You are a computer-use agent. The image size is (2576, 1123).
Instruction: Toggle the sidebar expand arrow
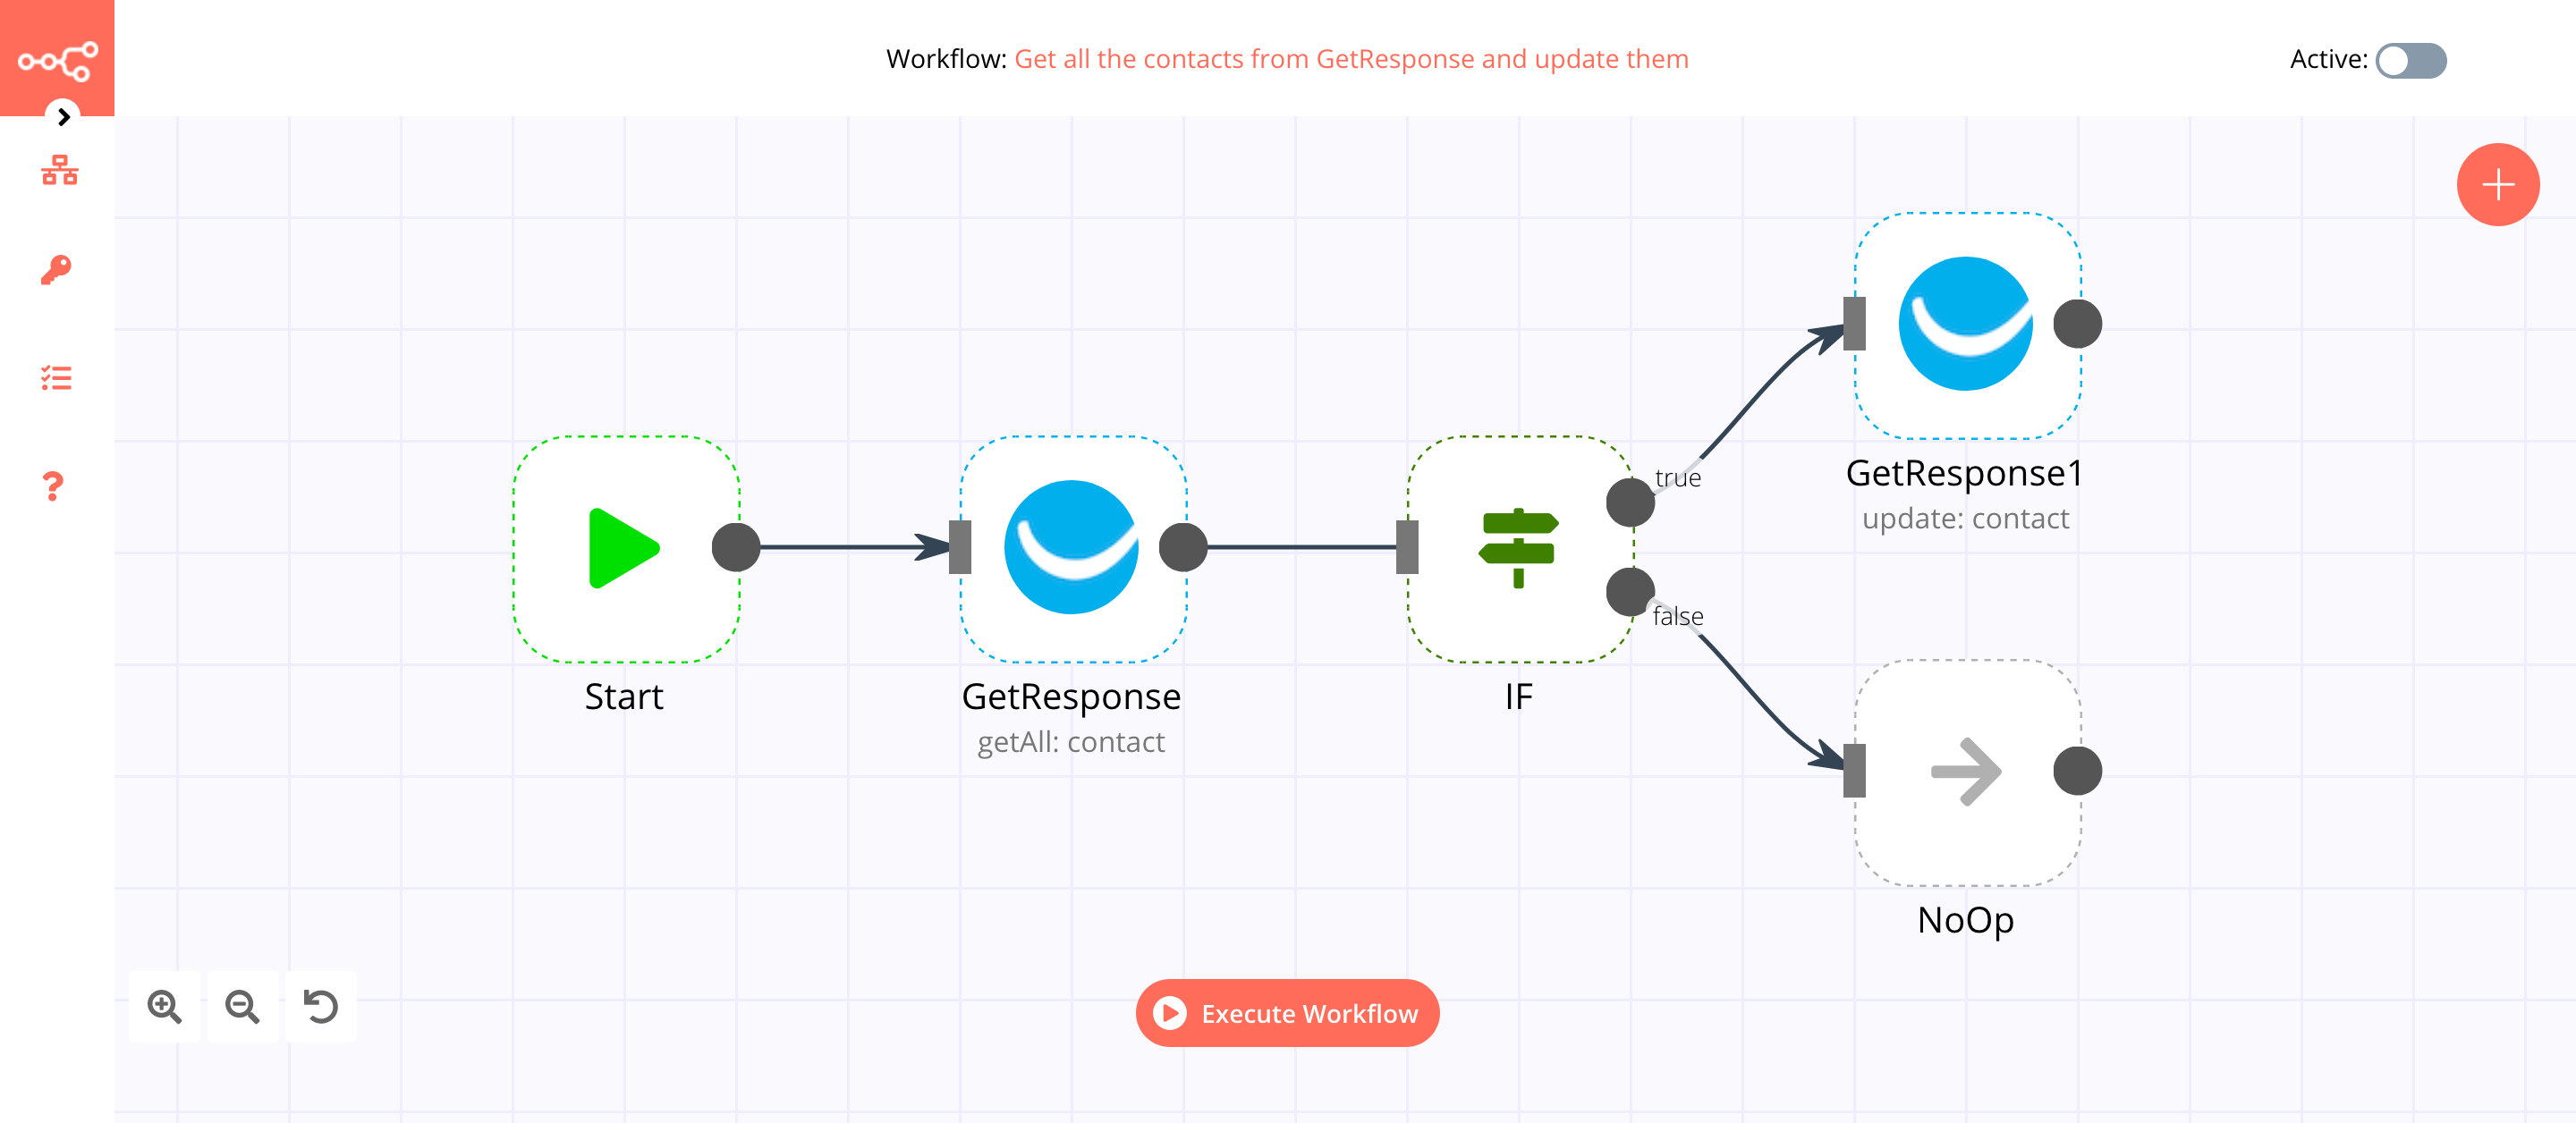(61, 116)
